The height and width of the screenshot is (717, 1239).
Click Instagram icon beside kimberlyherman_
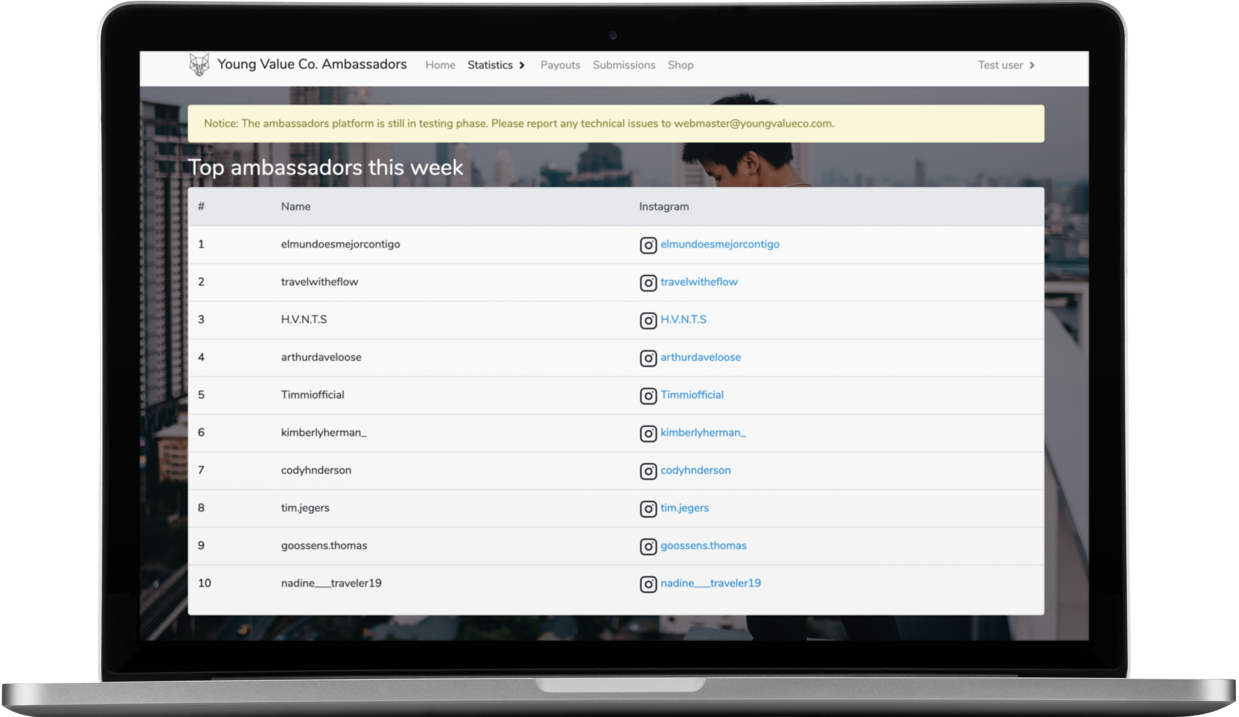648,433
